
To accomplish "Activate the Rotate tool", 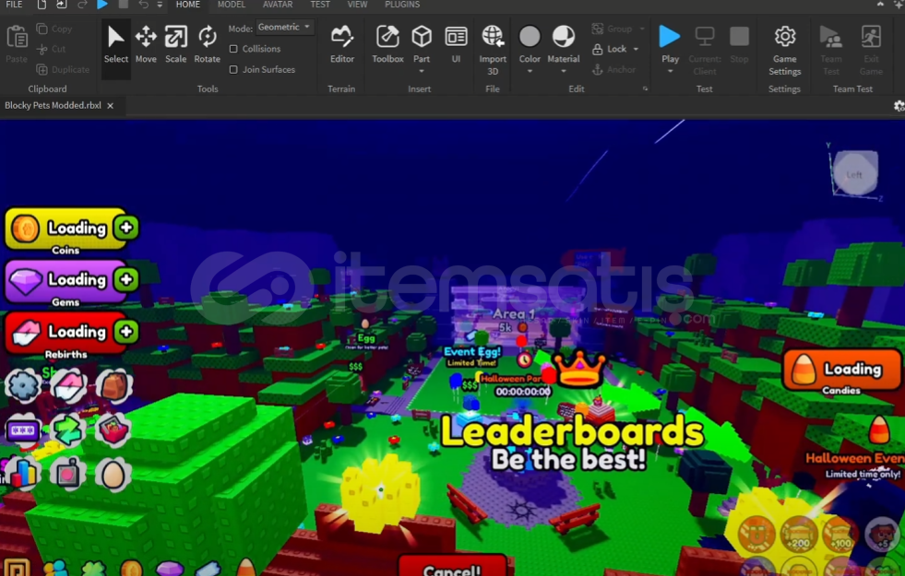I will (x=207, y=45).
